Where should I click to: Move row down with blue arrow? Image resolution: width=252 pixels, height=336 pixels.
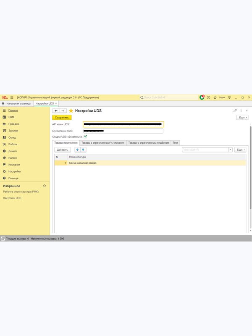[83, 150]
